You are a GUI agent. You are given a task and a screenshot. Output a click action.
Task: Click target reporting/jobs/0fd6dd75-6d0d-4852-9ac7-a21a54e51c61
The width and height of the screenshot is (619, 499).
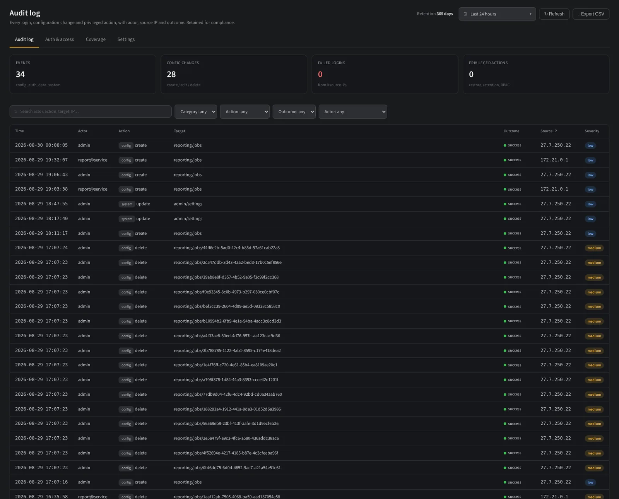point(227,468)
